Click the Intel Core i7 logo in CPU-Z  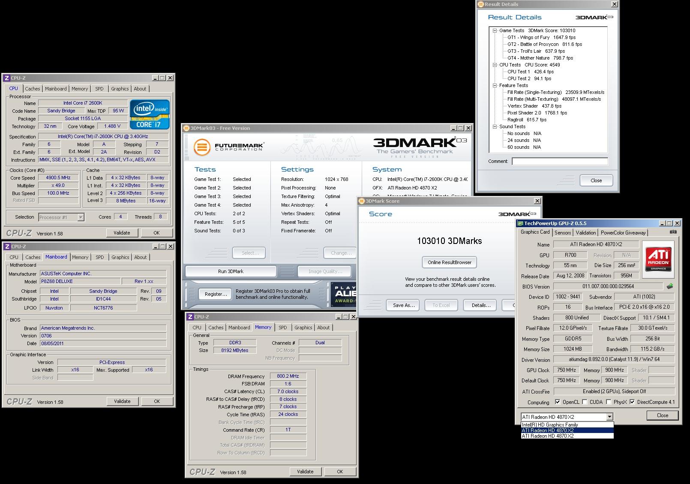pos(150,114)
